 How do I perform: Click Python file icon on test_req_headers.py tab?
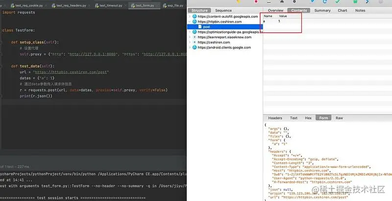click(x=53, y=5)
